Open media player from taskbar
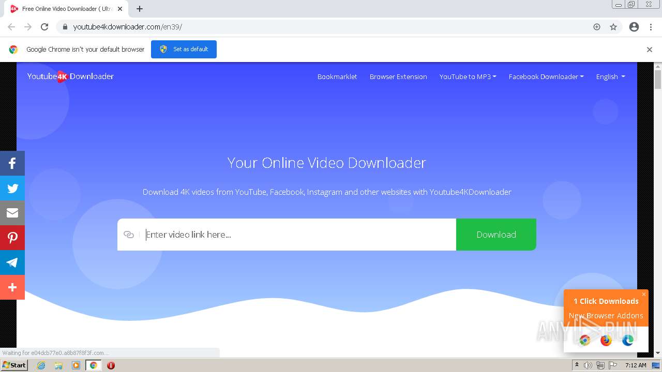Image resolution: width=662 pixels, height=372 pixels. click(76, 365)
